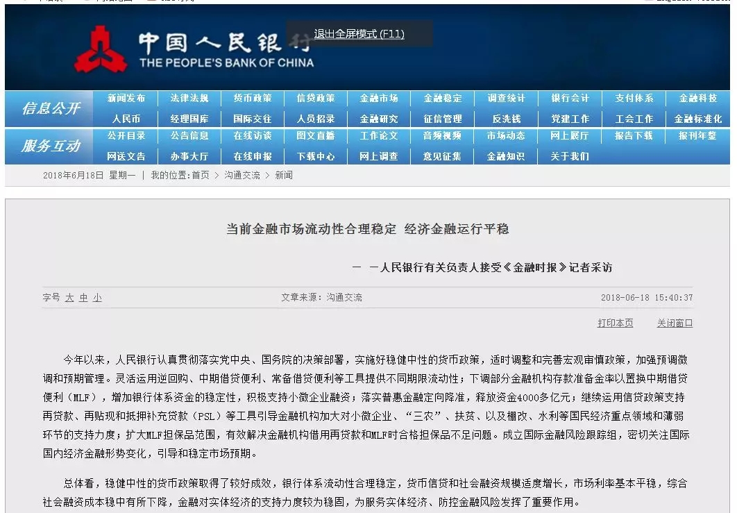Click the article title 当前金融市场流动性合理稳定
Screen dimensions: 737x513
[x=311, y=229]
